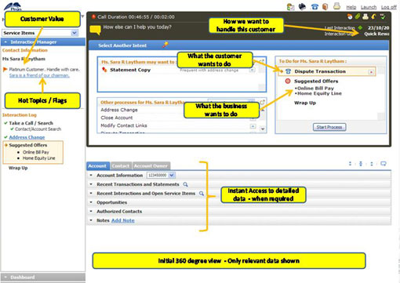Click the black icon beside the telephone icon
Image resolution: width=400 pixels, height=283 pixels.
302,6
